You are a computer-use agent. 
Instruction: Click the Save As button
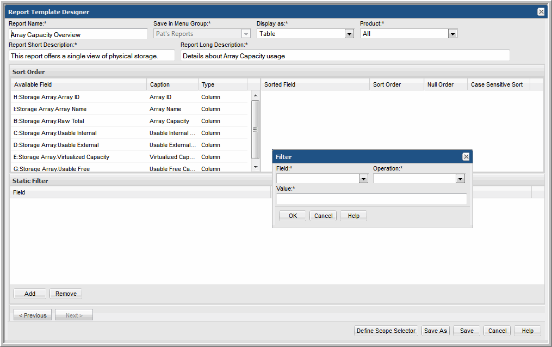[x=435, y=331]
